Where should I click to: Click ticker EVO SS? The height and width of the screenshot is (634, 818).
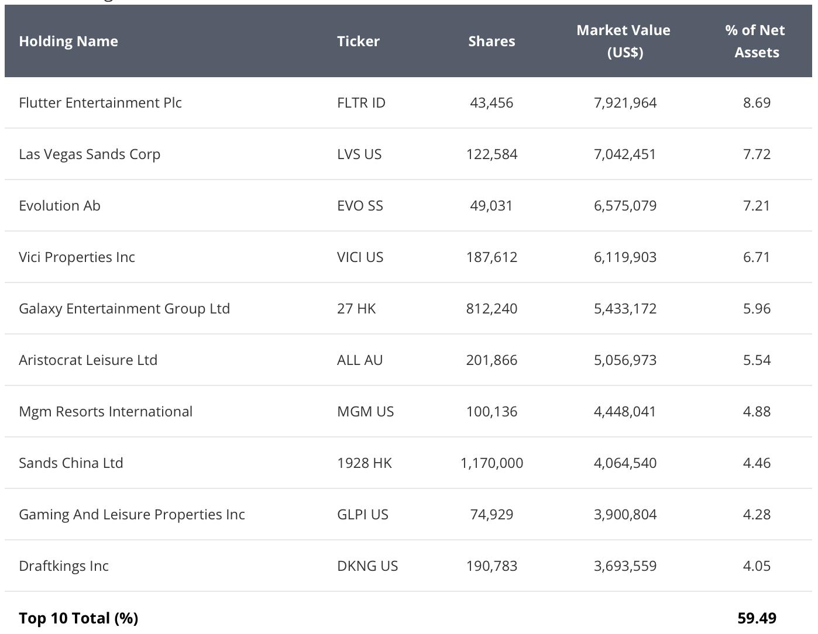click(360, 205)
